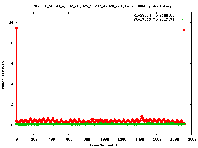Click the Power (Kelvin) y-axis label

coord(3,74)
